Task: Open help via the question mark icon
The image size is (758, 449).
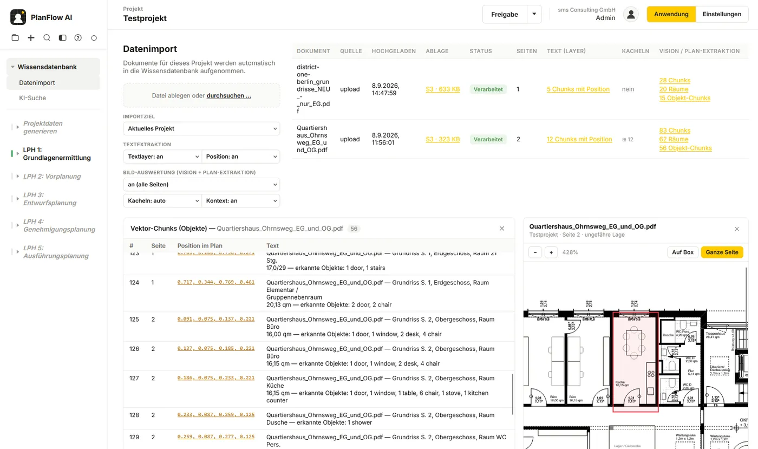Action: point(78,38)
